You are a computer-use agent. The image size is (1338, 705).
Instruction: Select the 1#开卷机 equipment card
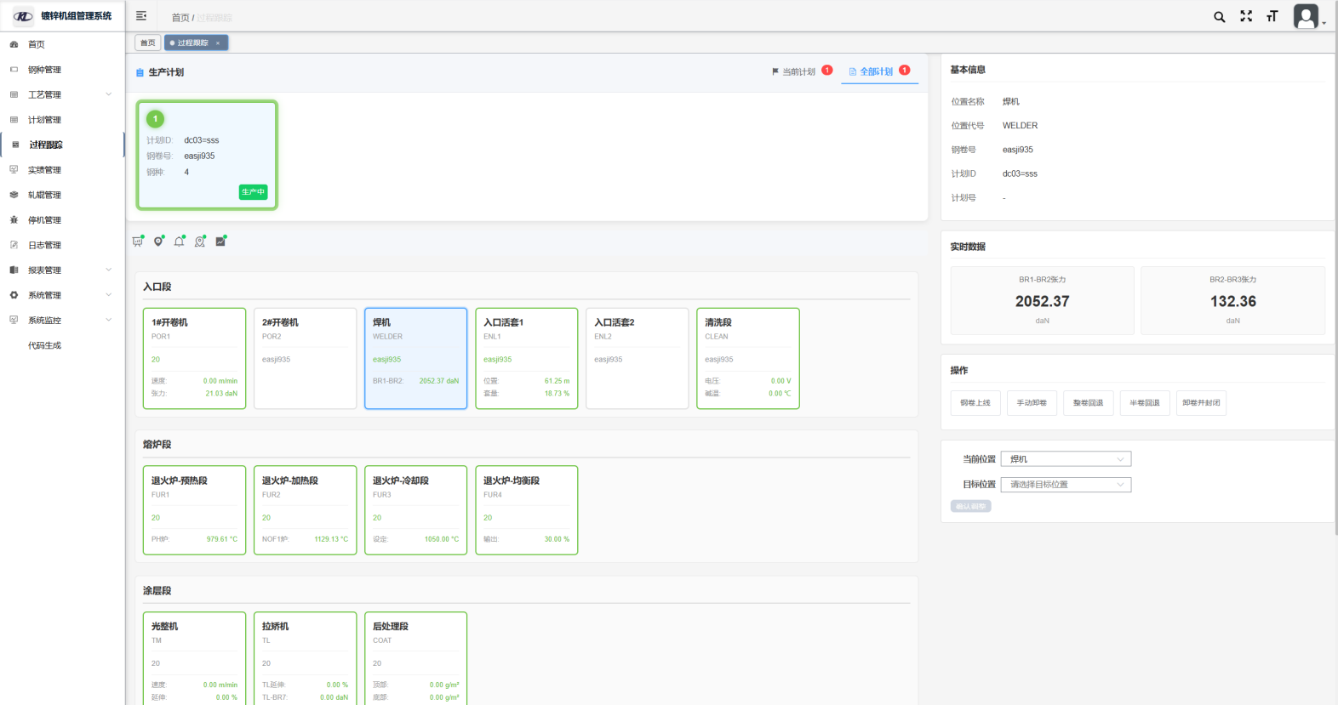(x=195, y=358)
